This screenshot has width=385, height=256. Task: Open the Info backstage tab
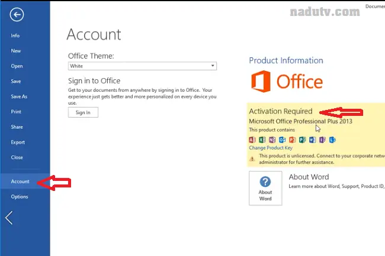coord(15,35)
